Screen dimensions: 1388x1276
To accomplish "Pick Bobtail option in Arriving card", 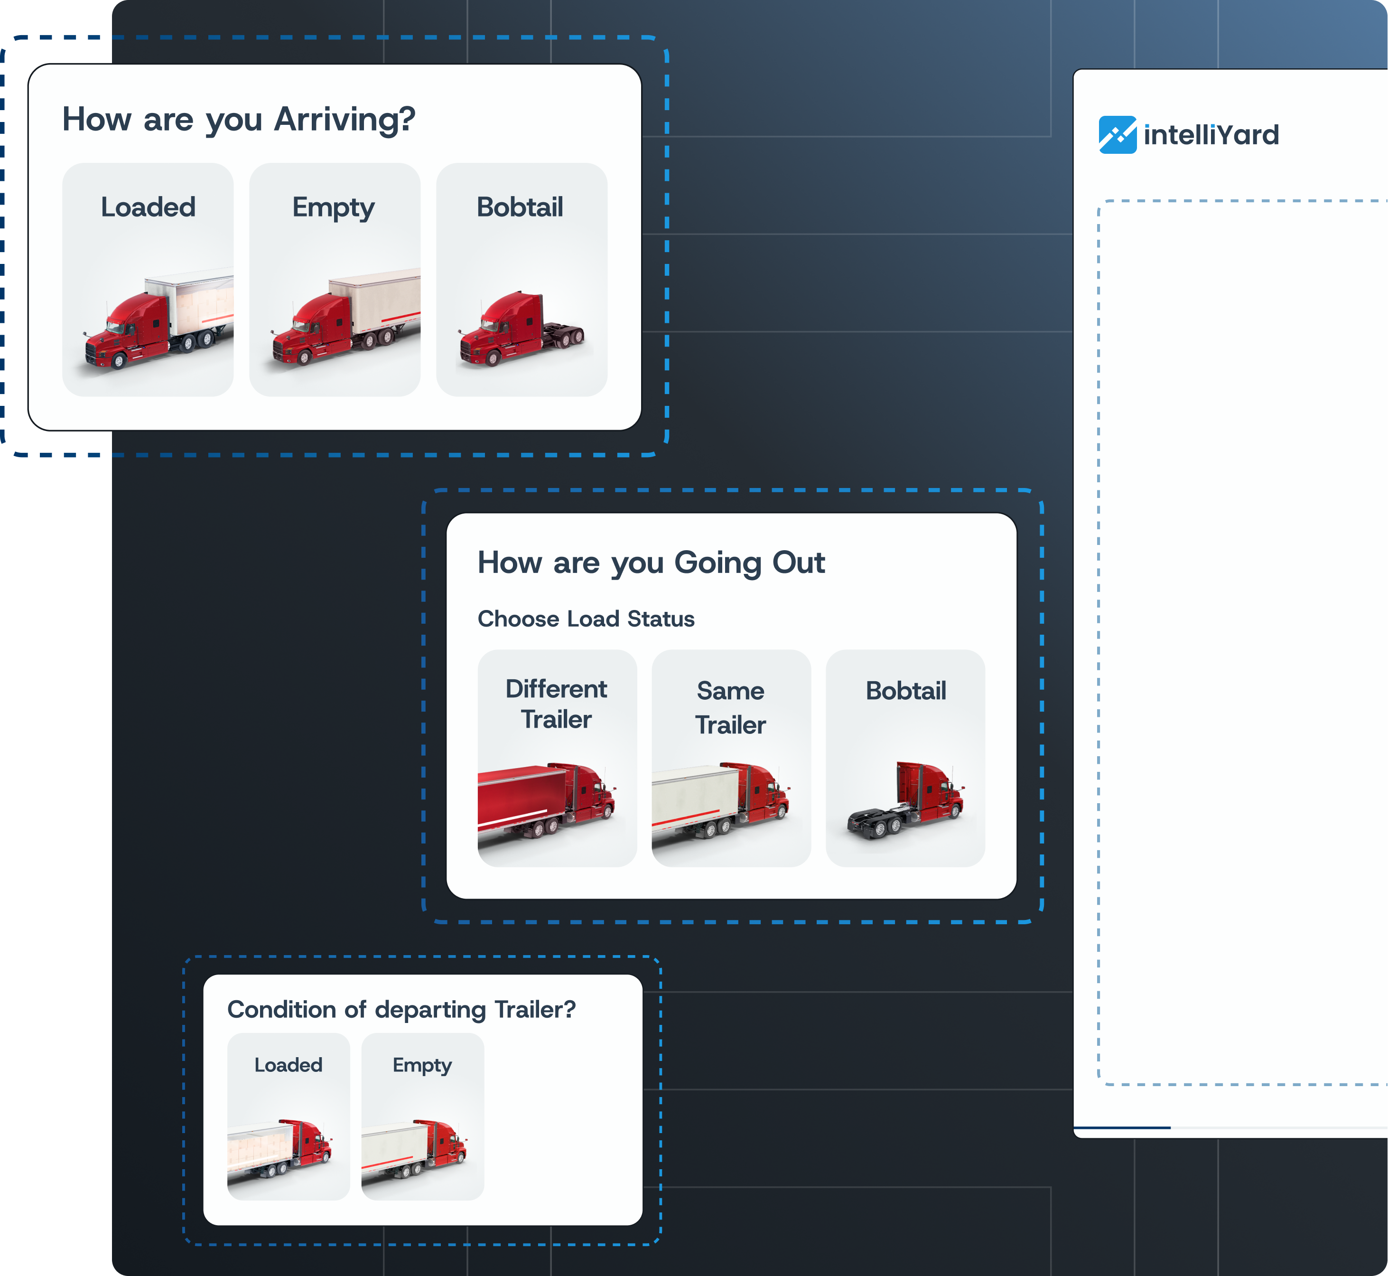I will pyautogui.click(x=521, y=207).
